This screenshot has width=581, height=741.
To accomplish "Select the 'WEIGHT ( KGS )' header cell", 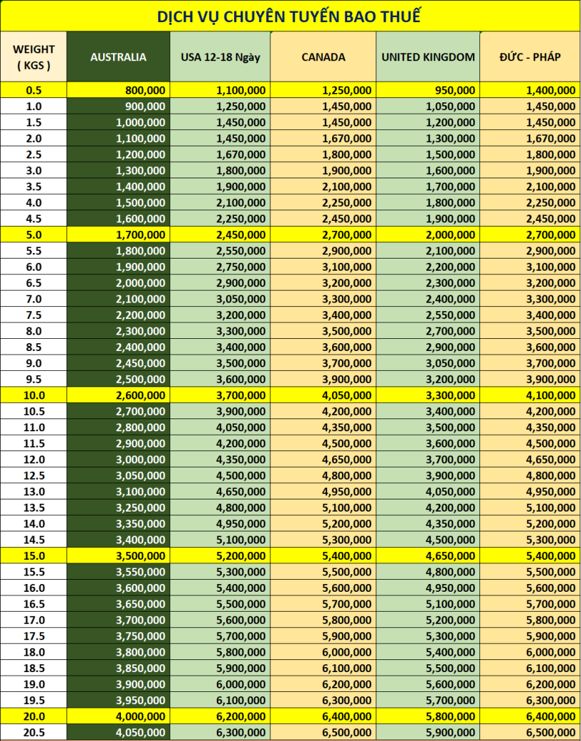I will tap(33, 57).
